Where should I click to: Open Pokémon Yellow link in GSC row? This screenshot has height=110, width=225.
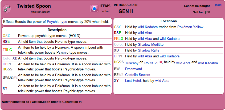(190, 27)
